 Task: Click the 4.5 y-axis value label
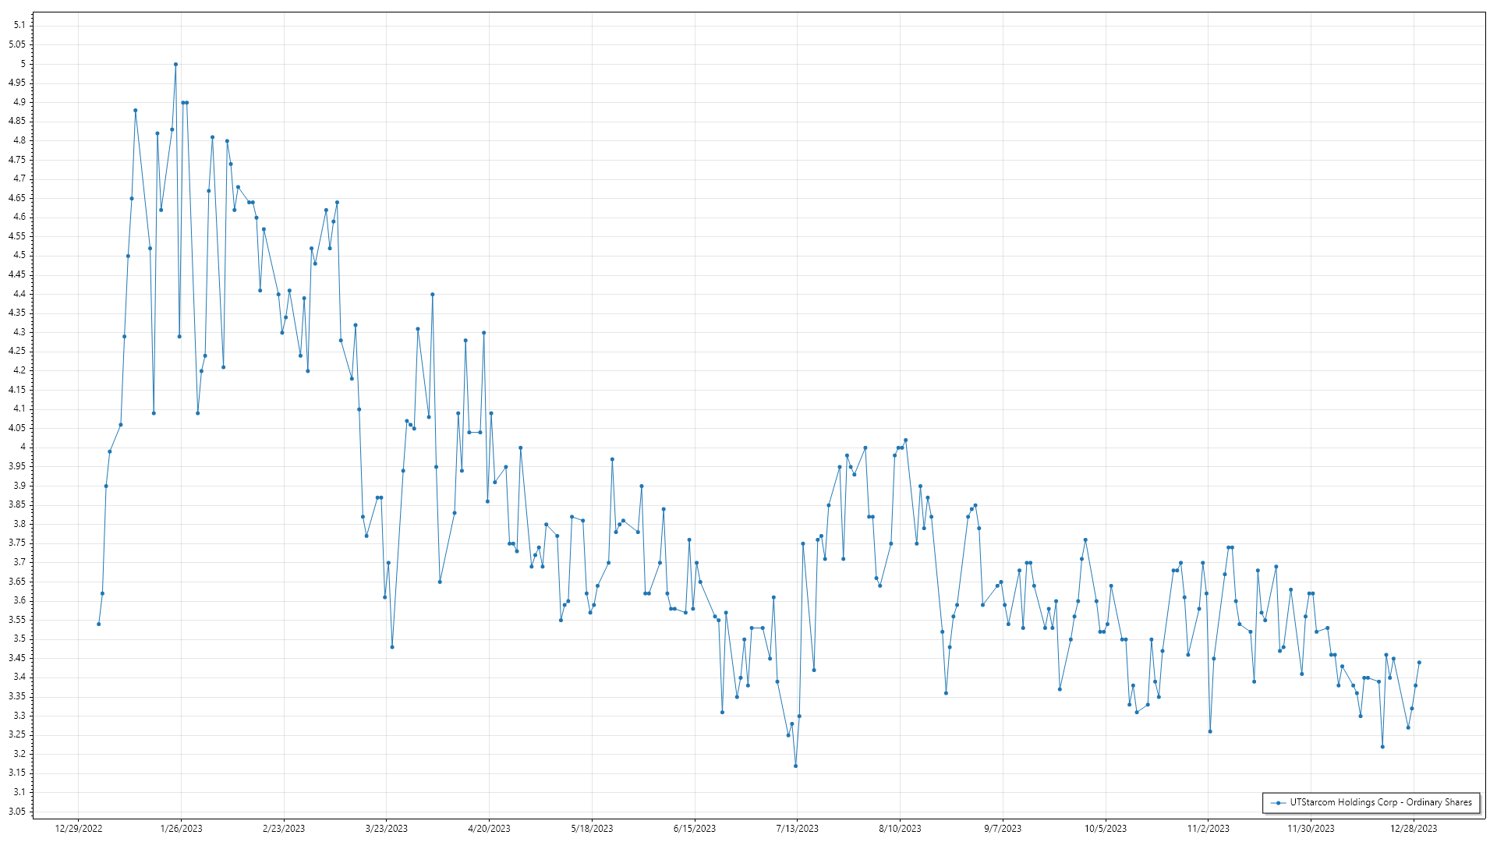click(x=19, y=256)
